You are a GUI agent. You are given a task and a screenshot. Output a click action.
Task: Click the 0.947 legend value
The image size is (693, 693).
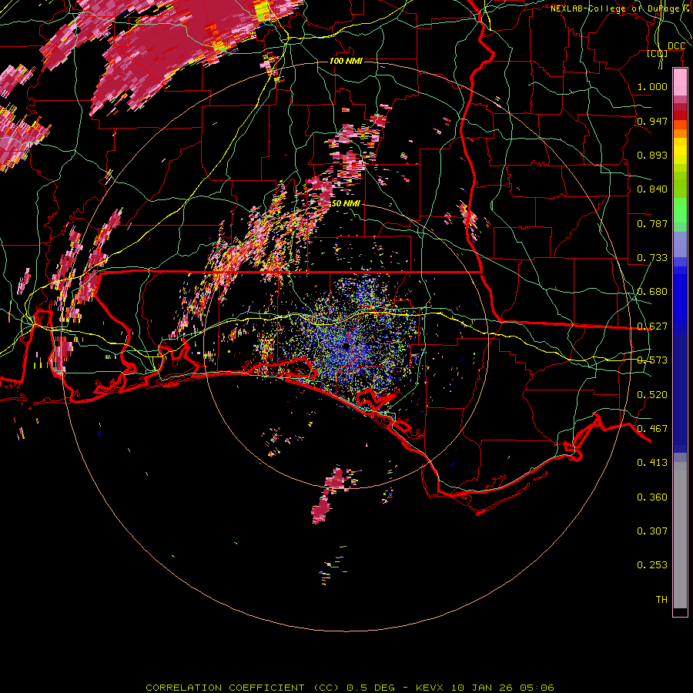pyautogui.click(x=652, y=121)
